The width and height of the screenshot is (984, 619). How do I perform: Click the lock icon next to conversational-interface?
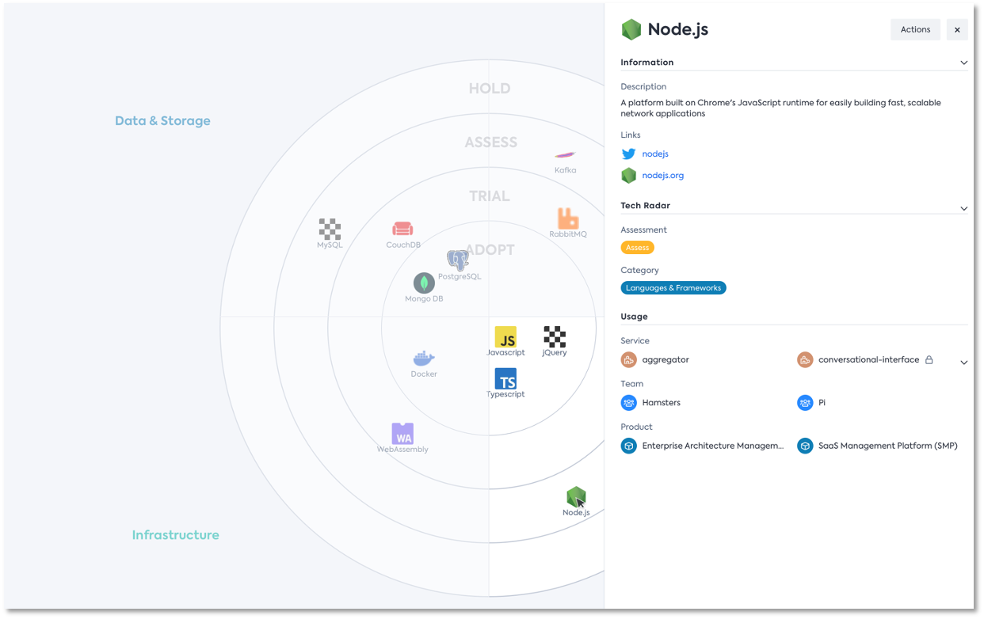click(929, 360)
